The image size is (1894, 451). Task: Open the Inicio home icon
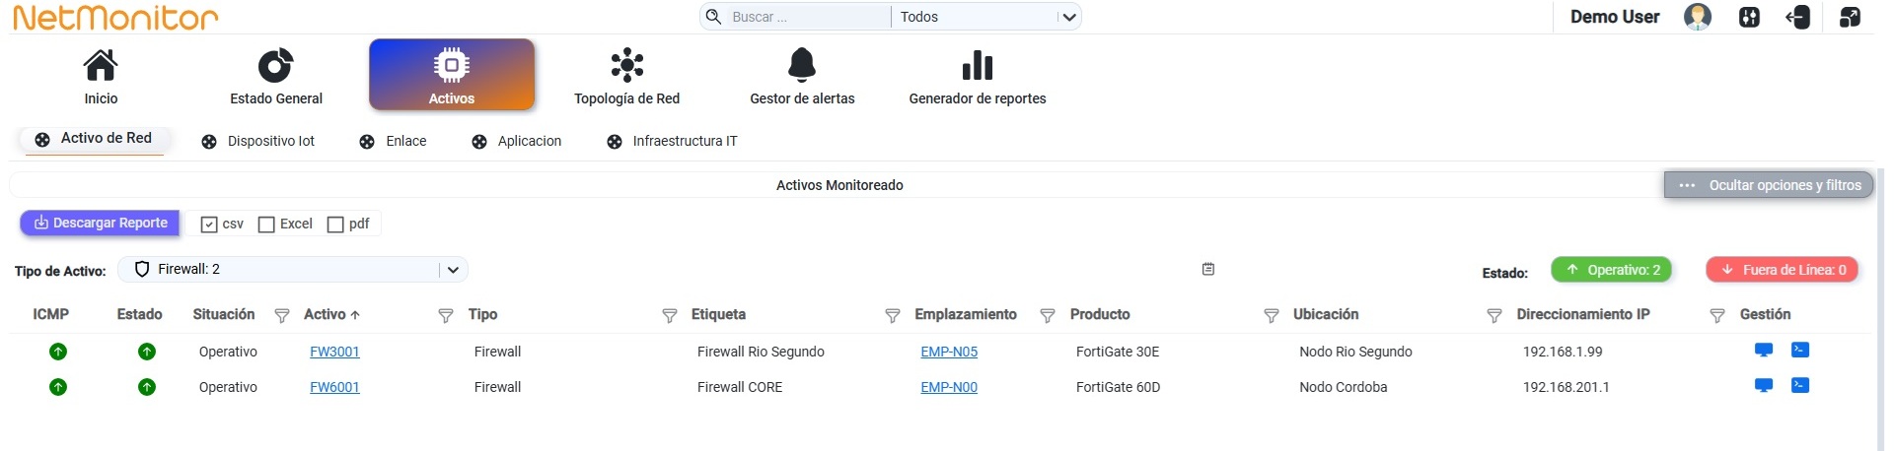pos(101,65)
